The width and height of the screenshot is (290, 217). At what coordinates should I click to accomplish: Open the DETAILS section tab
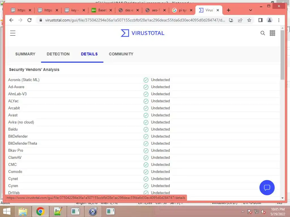click(89, 54)
